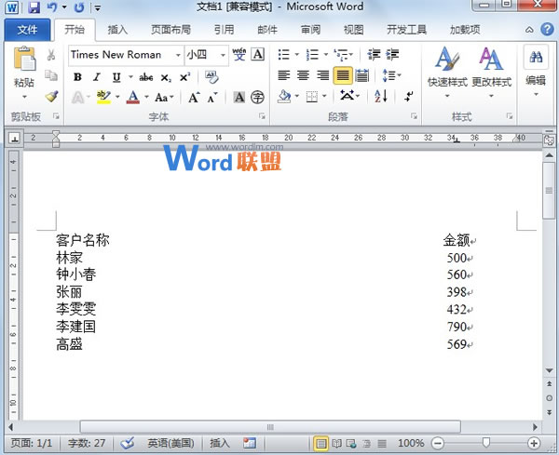The width and height of the screenshot is (559, 455).
Task: Switch to the 插入 (Insert) tab
Action: (117, 30)
